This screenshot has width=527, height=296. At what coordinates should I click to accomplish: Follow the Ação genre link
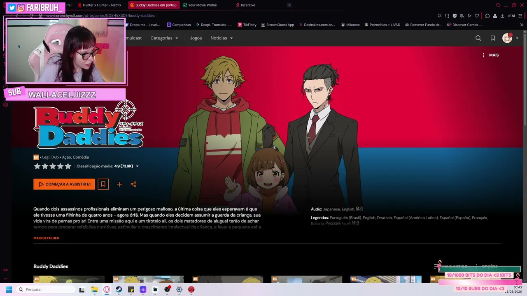click(66, 157)
